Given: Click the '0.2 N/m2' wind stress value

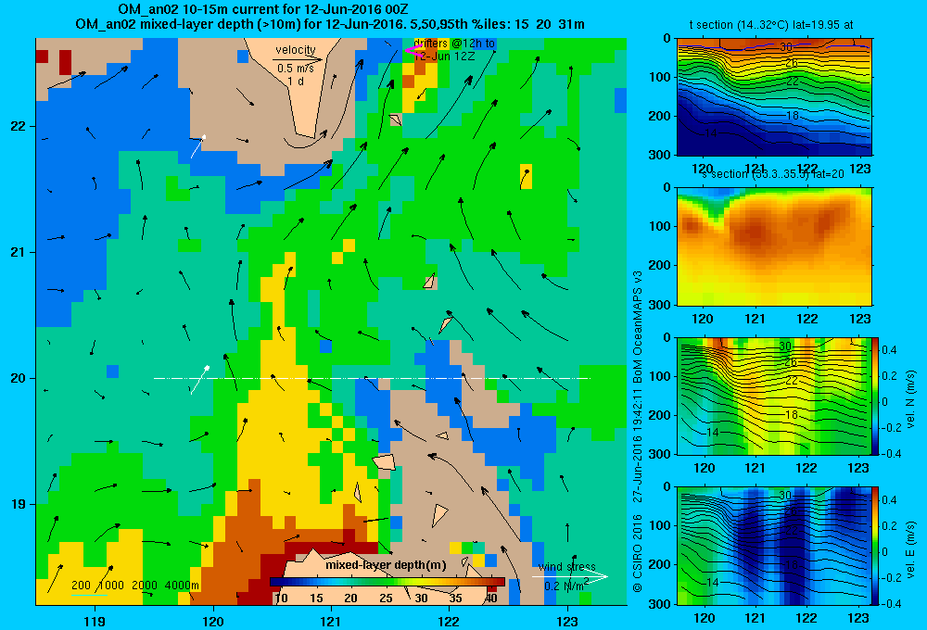Looking at the screenshot, I should tap(566, 586).
